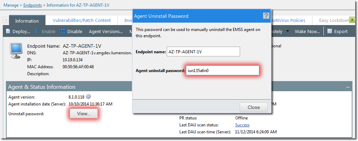The height and width of the screenshot is (141, 358).
Task: Click the Endpoint name text field
Action: [203, 52]
